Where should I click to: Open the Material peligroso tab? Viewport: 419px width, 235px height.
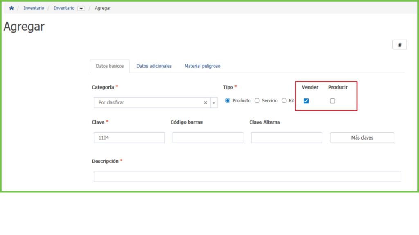[202, 66]
